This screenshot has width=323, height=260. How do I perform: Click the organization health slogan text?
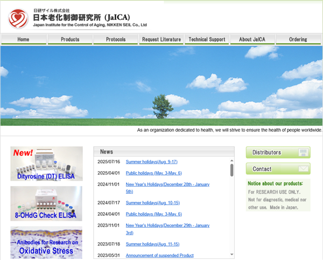[229, 130]
